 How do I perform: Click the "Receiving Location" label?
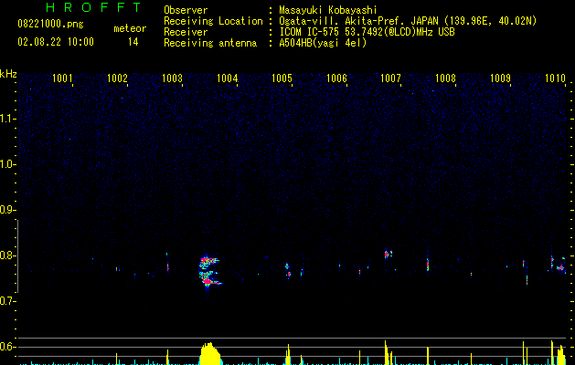[213, 21]
